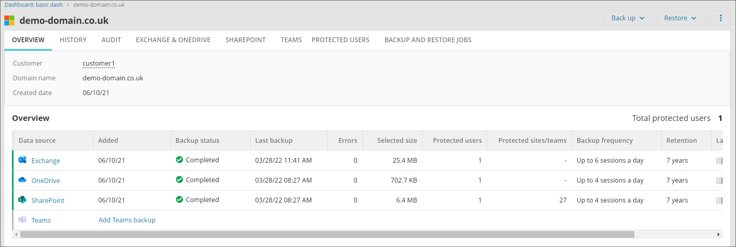Sort by the Last backup column header
The height and width of the screenshot is (247, 736).
pyautogui.click(x=274, y=140)
